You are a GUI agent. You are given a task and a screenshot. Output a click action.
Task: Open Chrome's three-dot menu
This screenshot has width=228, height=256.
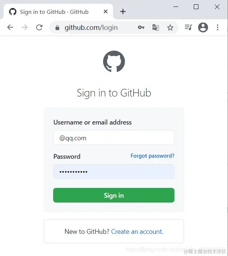pos(217,27)
